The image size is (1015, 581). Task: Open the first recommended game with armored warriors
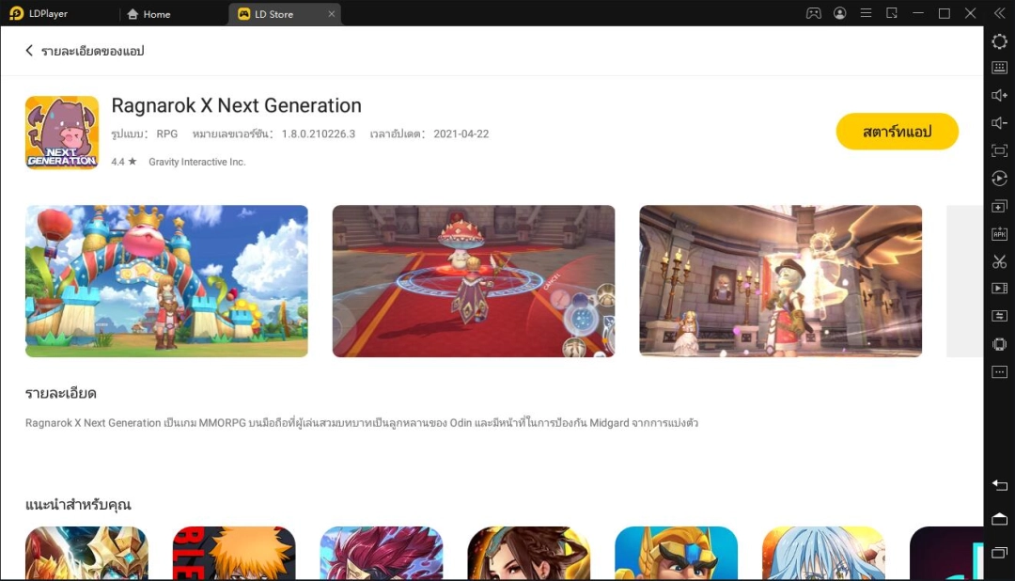coord(86,553)
